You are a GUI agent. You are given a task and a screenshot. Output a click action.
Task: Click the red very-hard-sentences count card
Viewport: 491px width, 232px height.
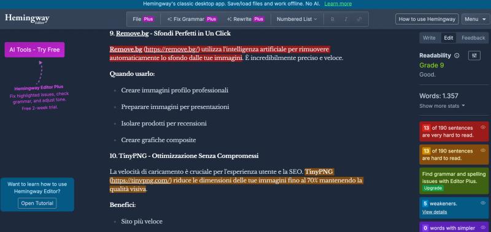(x=454, y=132)
